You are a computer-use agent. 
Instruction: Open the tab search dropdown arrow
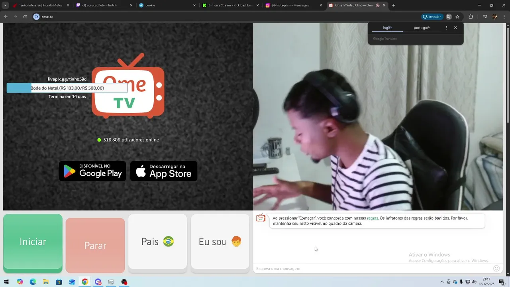5,5
